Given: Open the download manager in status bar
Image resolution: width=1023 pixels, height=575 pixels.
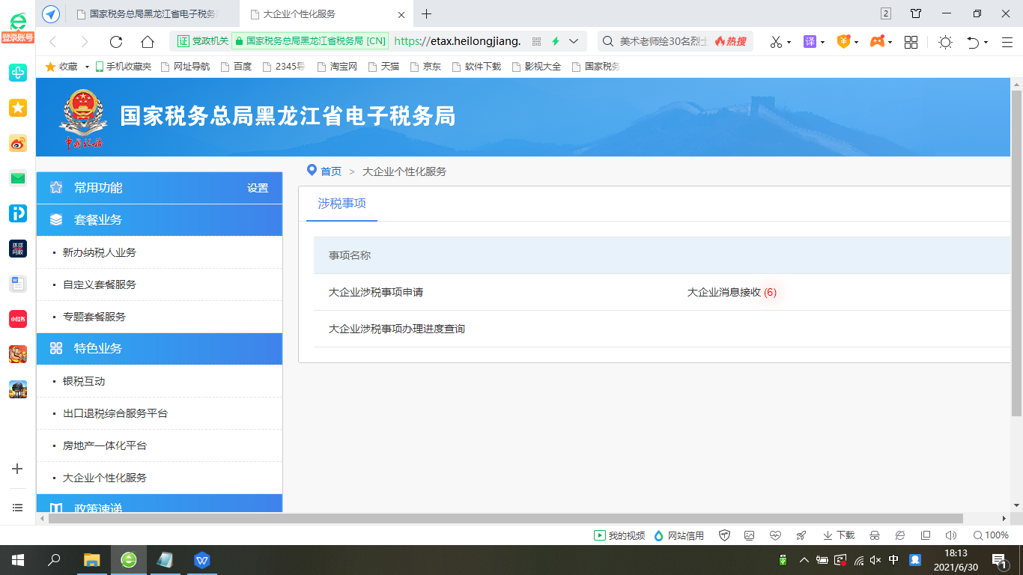Looking at the screenshot, I should click(839, 535).
